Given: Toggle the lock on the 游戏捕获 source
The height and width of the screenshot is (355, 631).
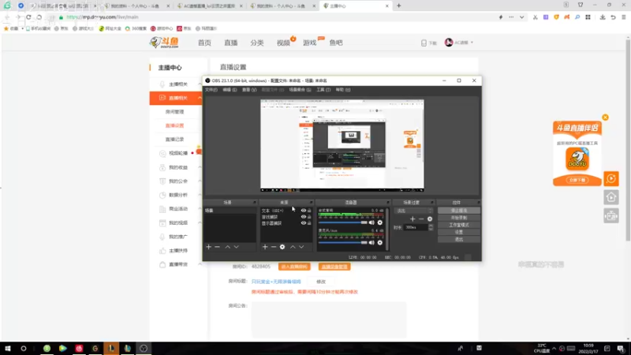Looking at the screenshot, I should [x=309, y=217].
